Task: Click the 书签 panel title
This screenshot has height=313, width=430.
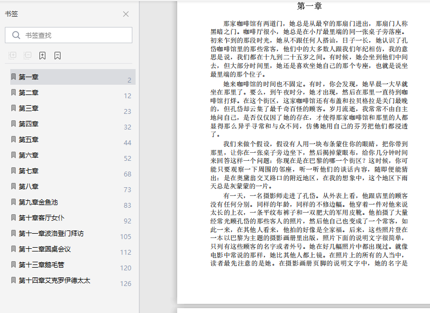Action: 11,14
